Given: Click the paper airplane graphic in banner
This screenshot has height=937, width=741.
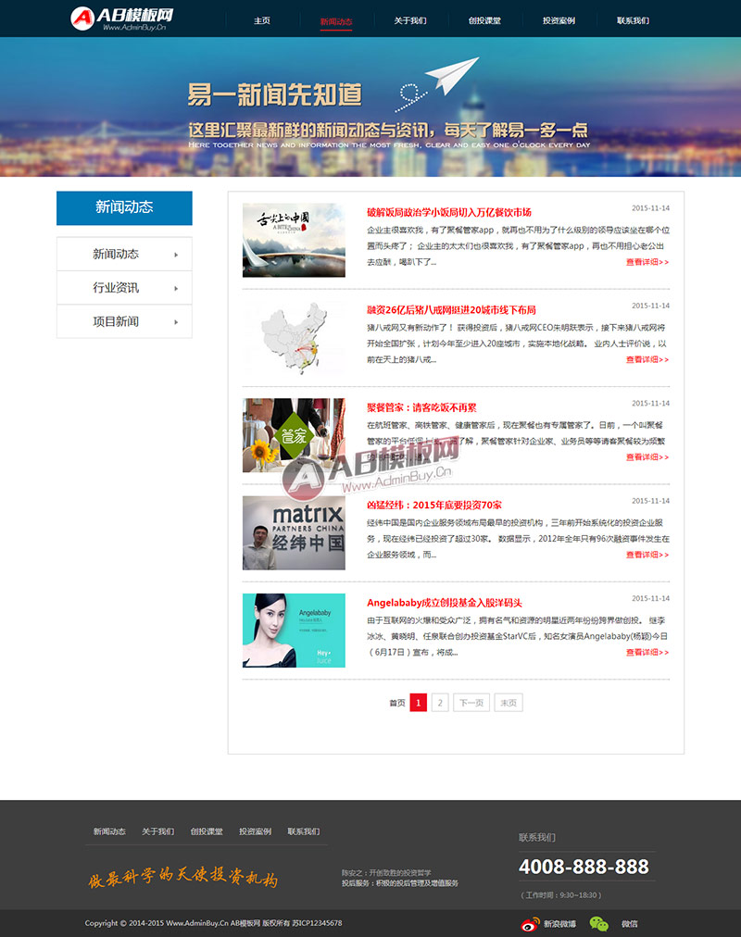Looking at the screenshot, I should pyautogui.click(x=452, y=75).
